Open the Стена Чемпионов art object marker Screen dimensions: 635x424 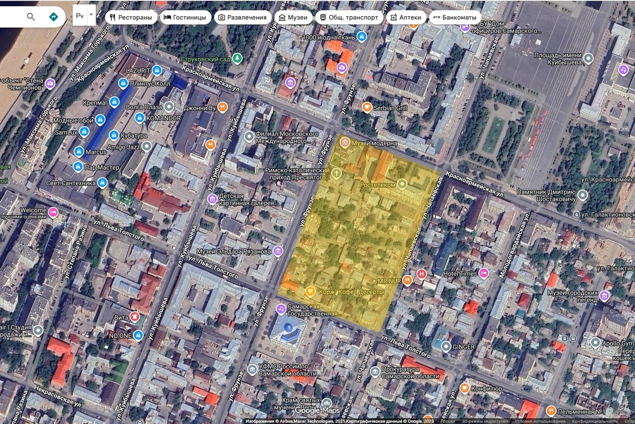(50, 83)
